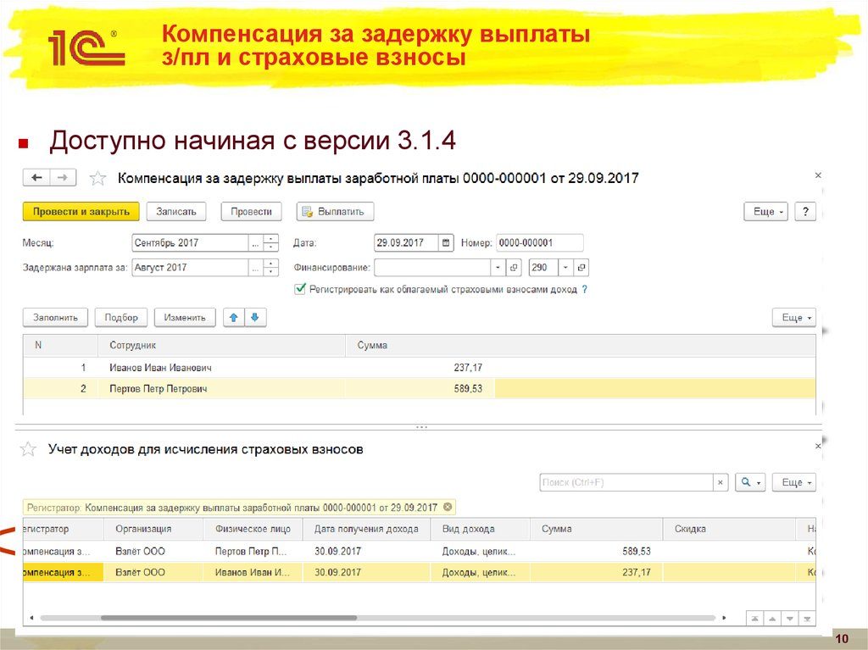Click the Подбор button

121,317
